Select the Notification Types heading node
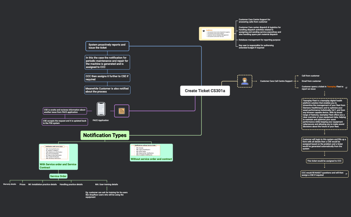 (105, 135)
